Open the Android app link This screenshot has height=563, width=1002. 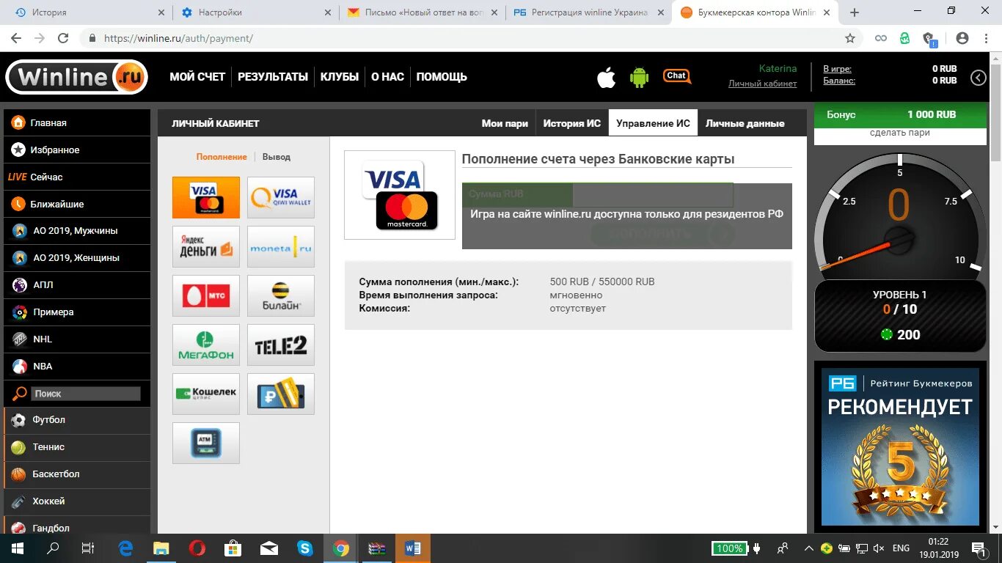pyautogui.click(x=640, y=77)
